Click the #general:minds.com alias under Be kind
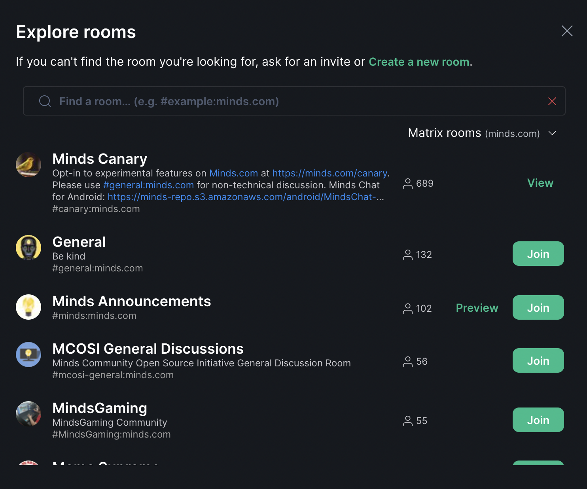The image size is (587, 489). tap(98, 268)
